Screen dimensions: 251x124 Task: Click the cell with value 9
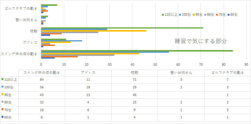(x=135, y=110)
